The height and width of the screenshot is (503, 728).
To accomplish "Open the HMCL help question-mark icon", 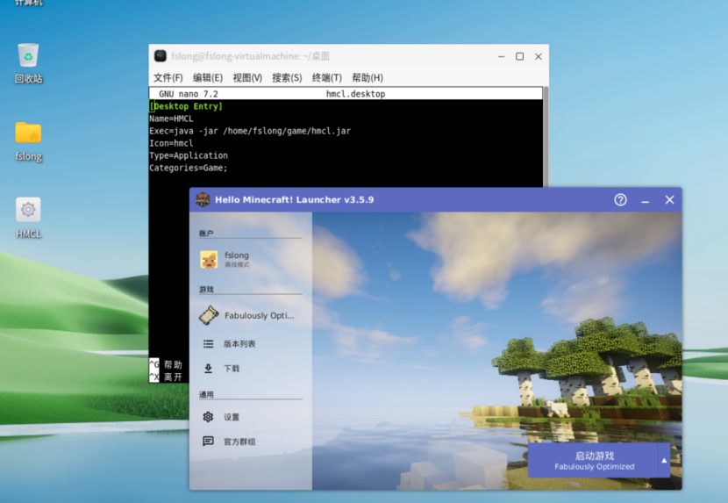I will pos(620,200).
